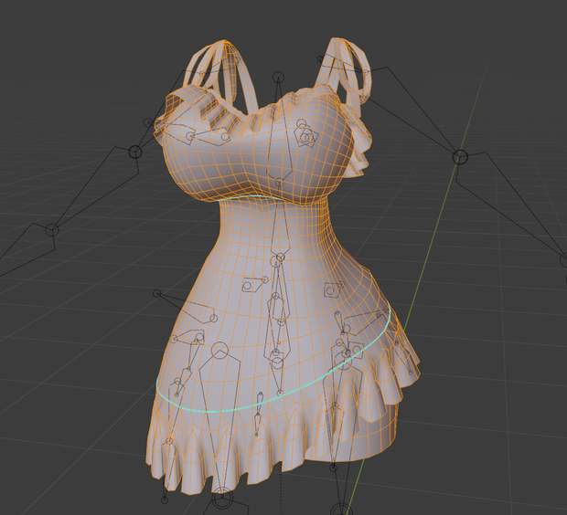Select the dress's right shoulder strap mesh
567x515 pixels.
click(x=349, y=68)
